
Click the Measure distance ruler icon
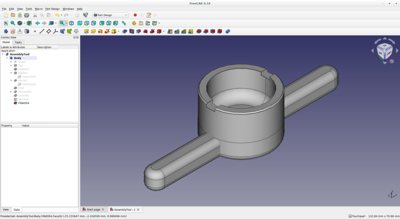click(123, 23)
